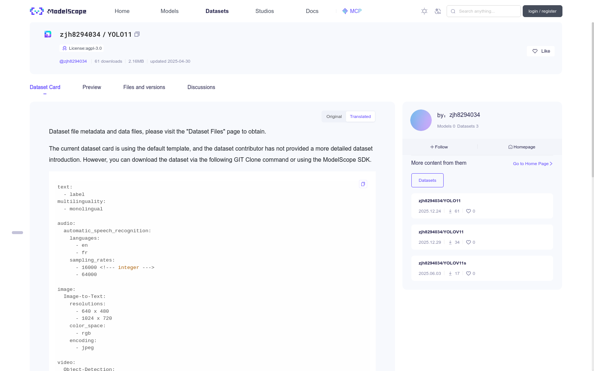Click the dataset logo icon beside the title
This screenshot has width=594, height=371.
tap(48, 34)
